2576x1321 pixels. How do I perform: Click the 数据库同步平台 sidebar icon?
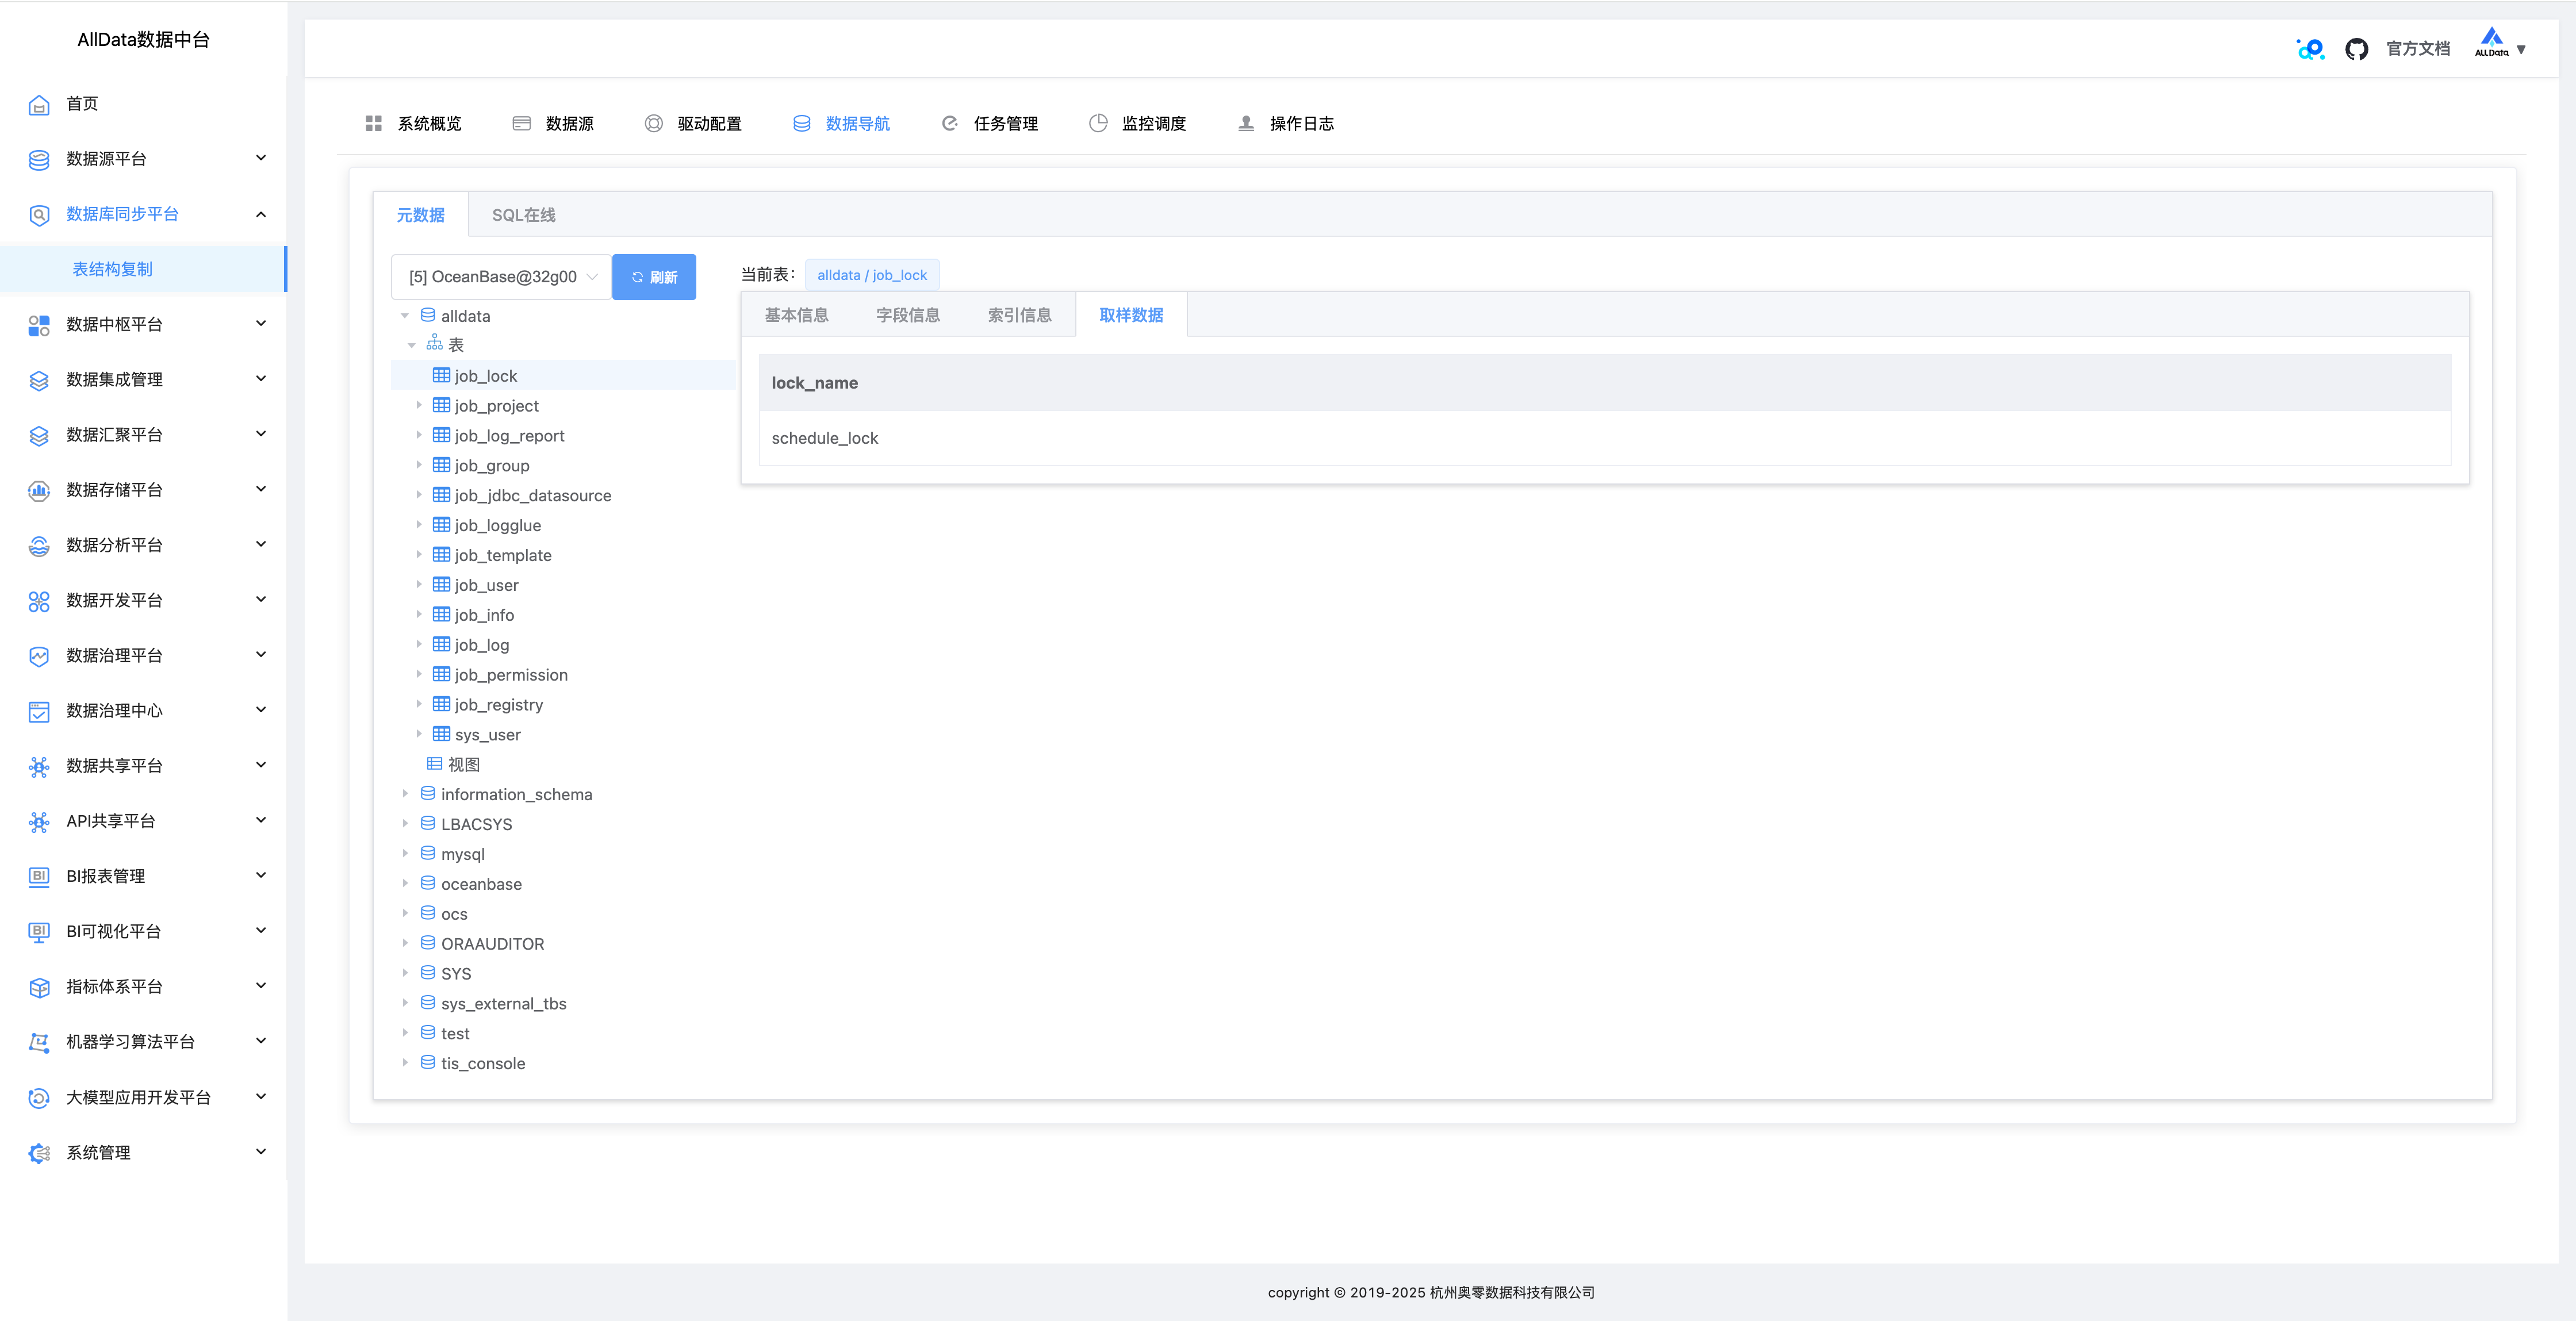[x=39, y=215]
